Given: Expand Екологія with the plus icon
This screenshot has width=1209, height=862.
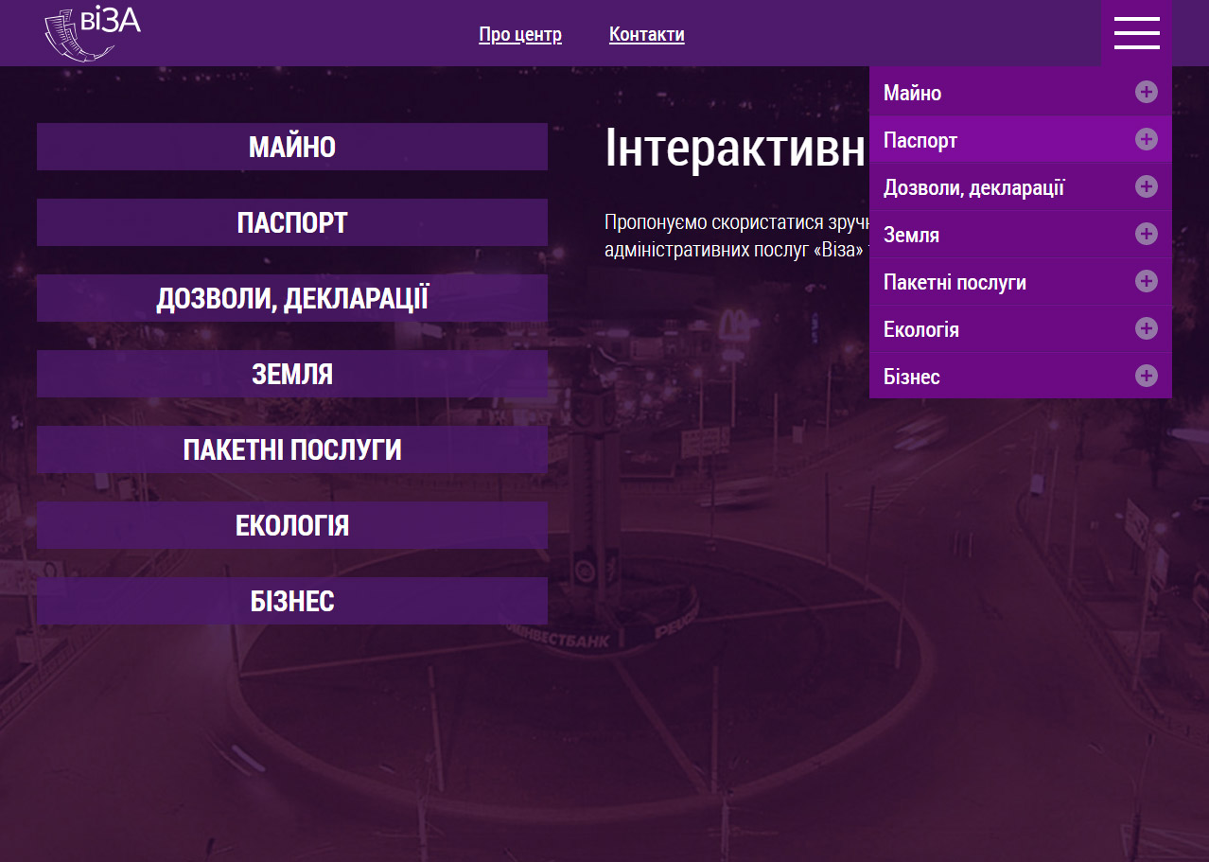Looking at the screenshot, I should click(1146, 328).
